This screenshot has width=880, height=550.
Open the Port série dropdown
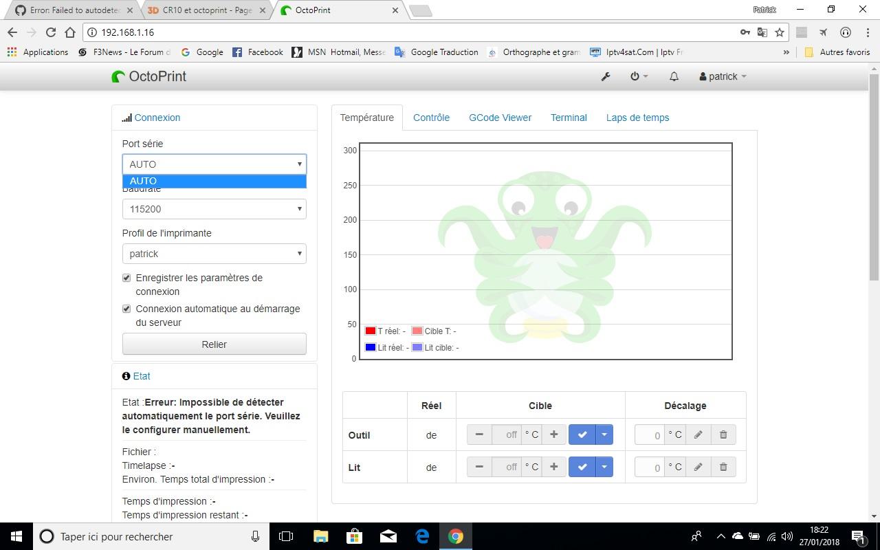pos(214,164)
